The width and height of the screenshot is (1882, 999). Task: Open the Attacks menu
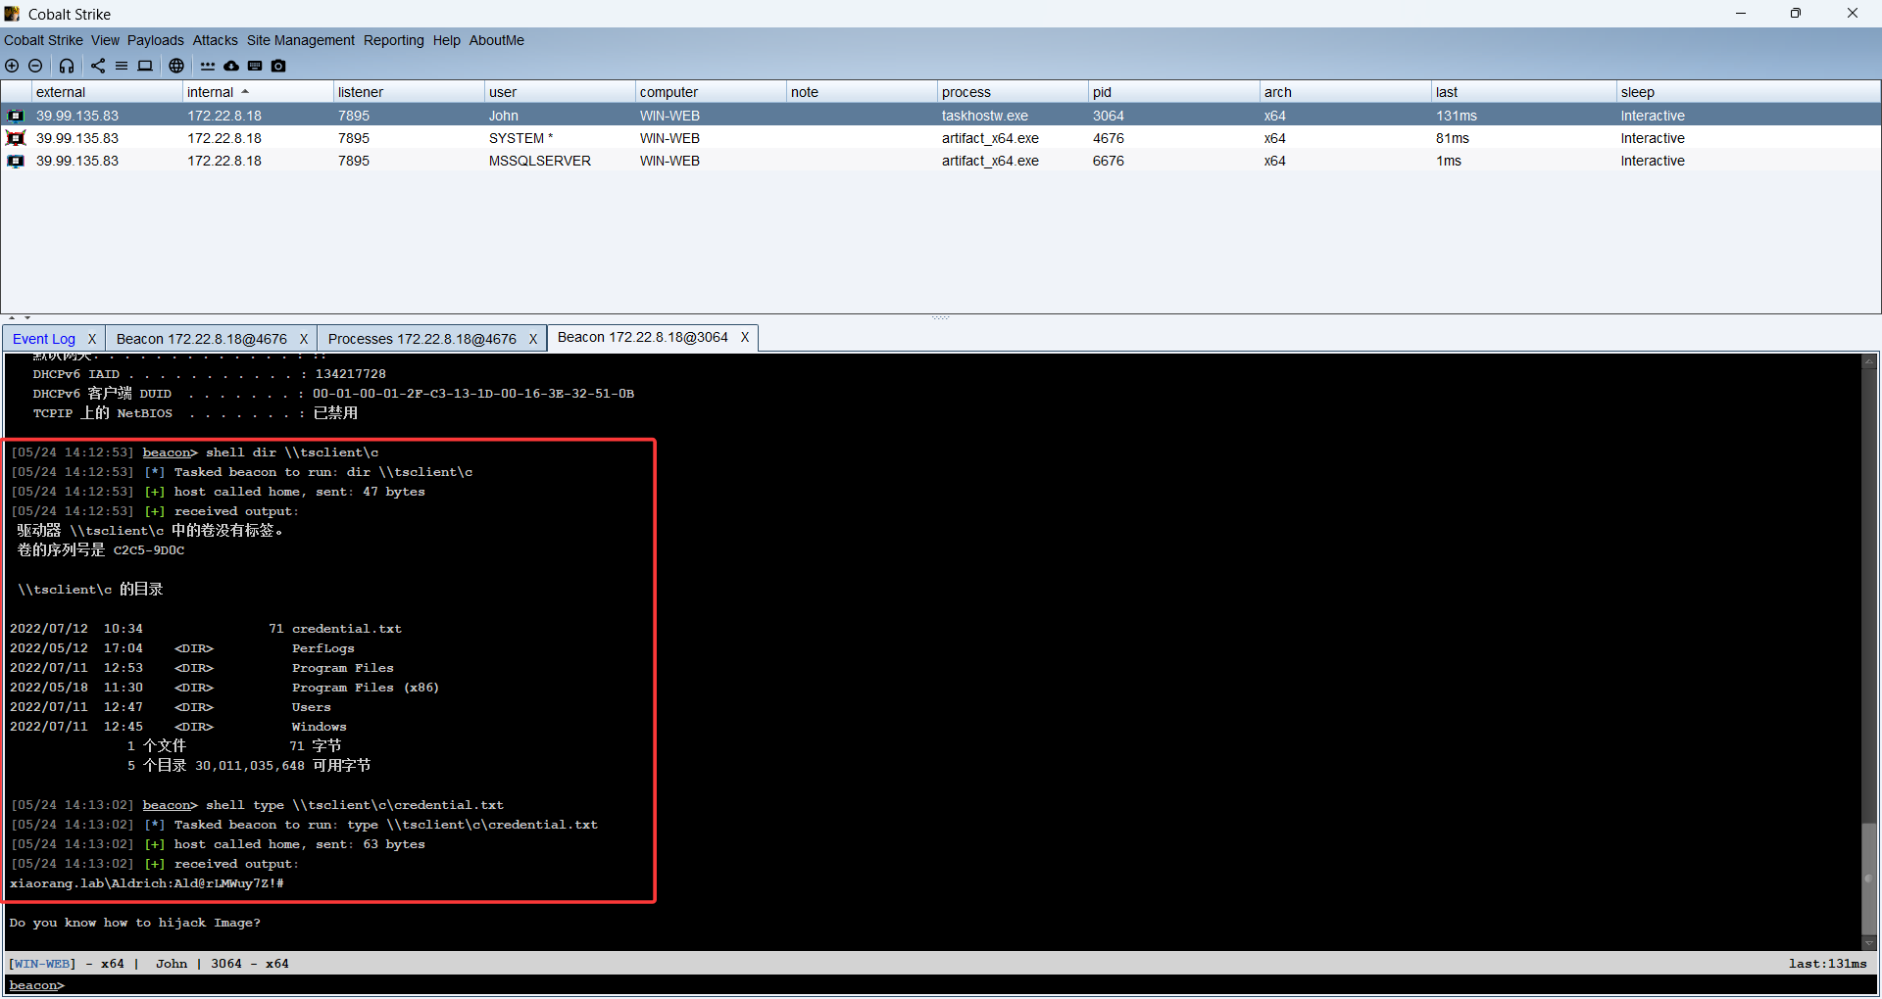215,40
